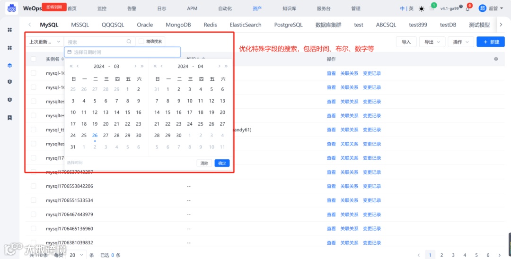Open the notification bell icon
Screen dimensions: 511x259
(x=467, y=9)
